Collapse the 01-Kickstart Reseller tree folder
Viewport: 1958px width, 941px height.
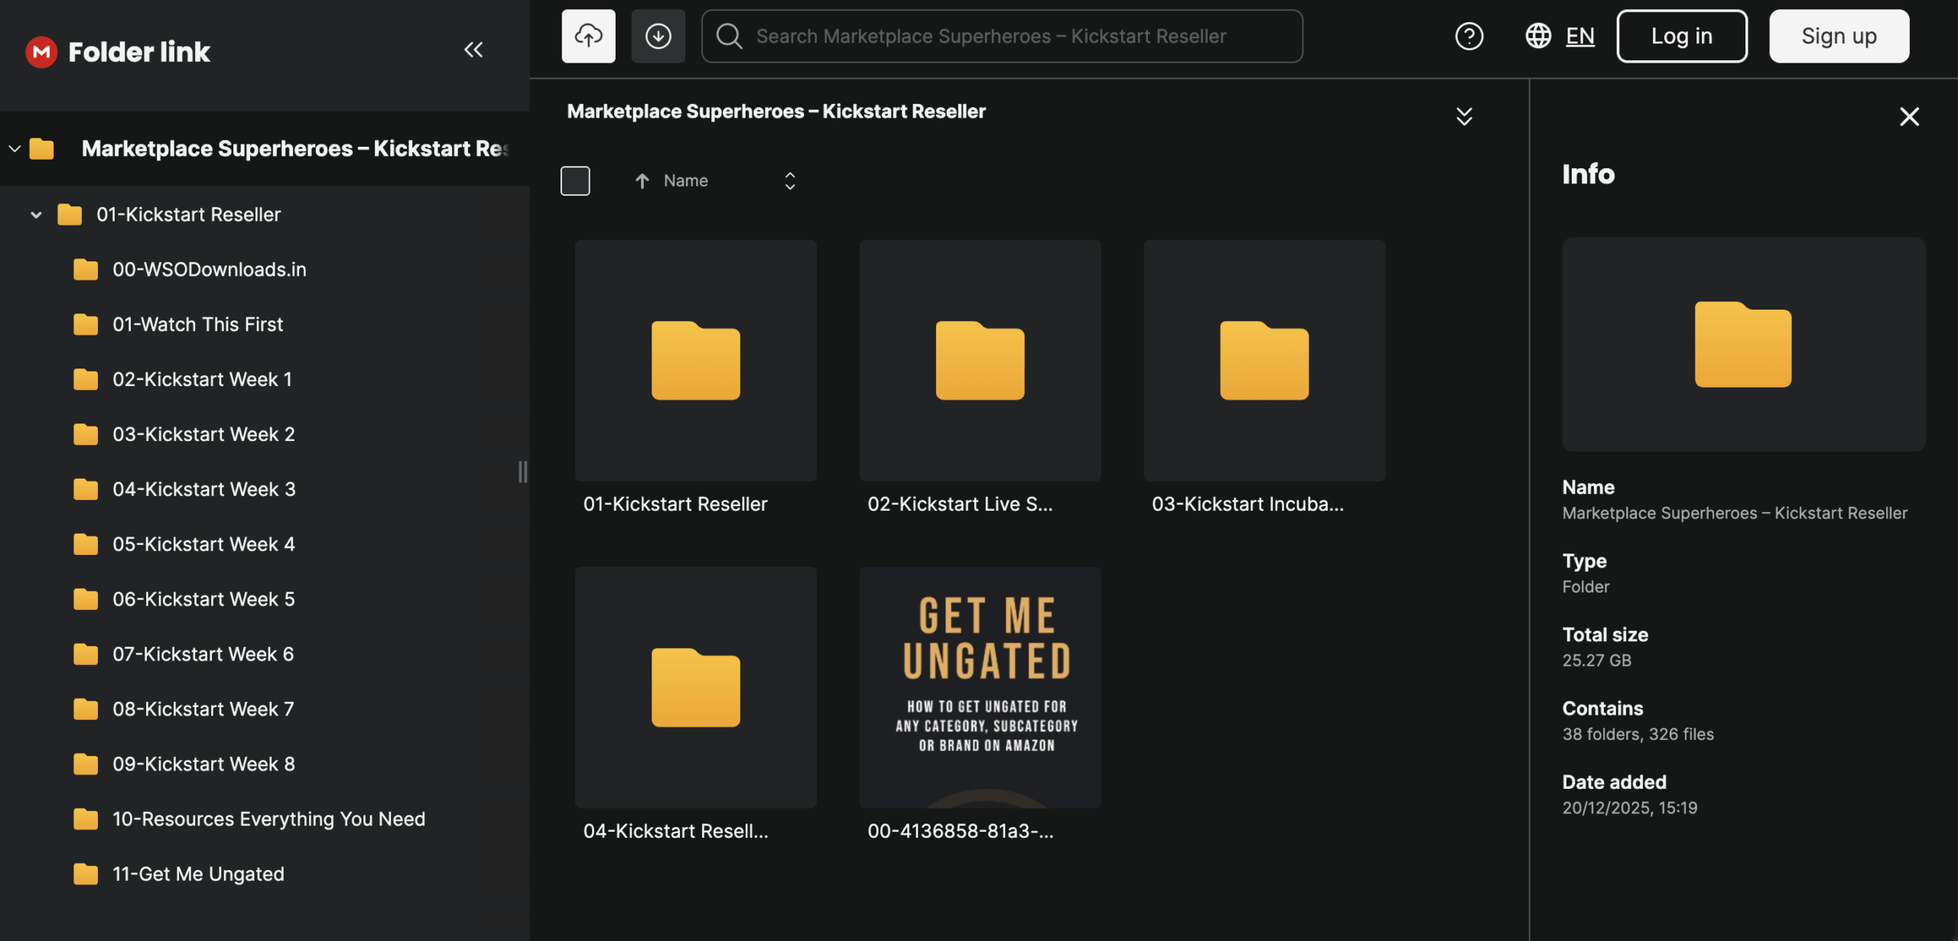(x=36, y=215)
